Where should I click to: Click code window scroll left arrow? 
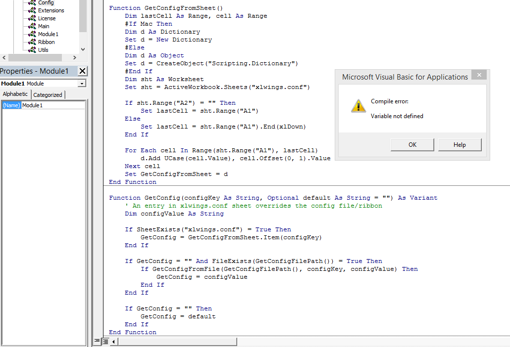(113, 342)
